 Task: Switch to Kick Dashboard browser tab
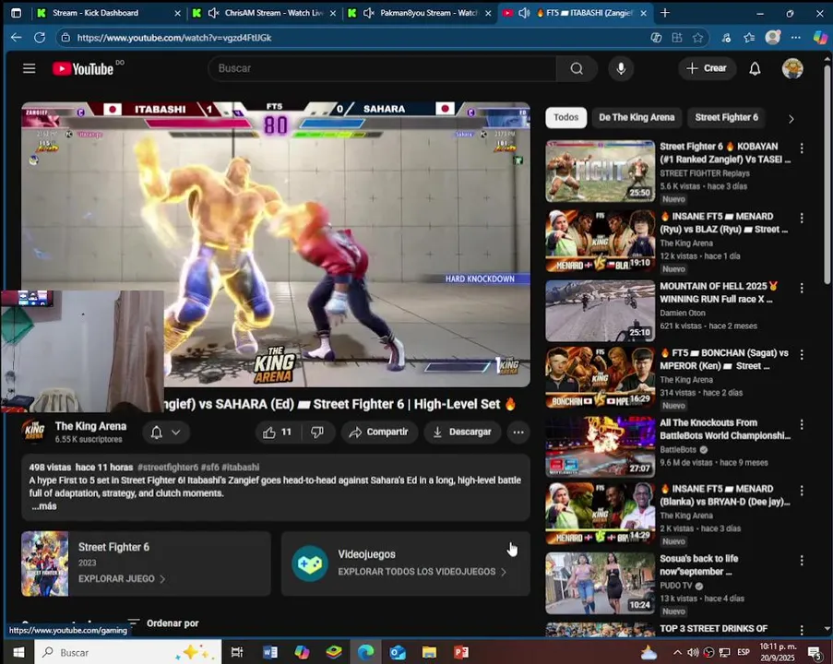(x=109, y=13)
